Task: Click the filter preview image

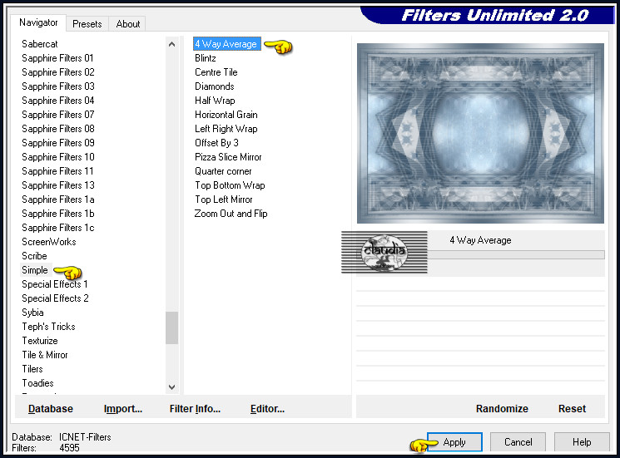Action: click(x=480, y=134)
